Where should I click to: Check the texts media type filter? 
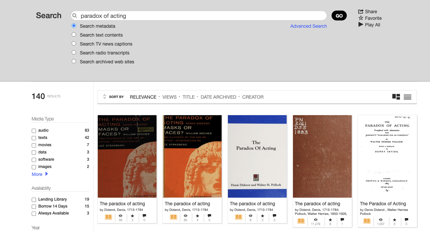point(34,138)
